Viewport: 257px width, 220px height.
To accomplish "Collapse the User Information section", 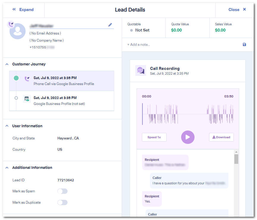I will click(x=7, y=126).
